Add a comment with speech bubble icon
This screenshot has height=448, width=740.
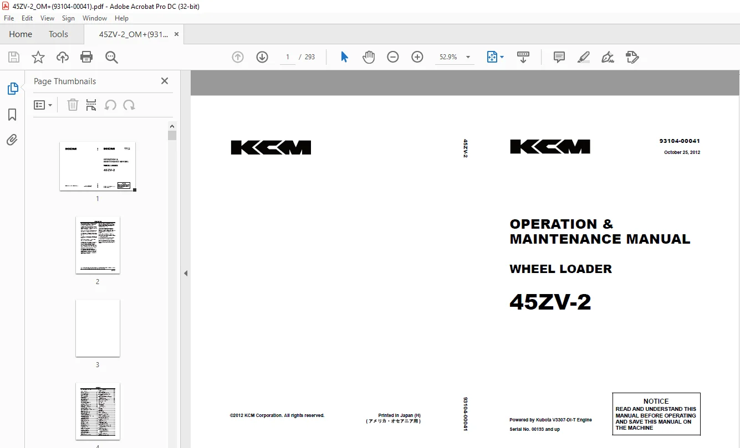click(x=559, y=57)
